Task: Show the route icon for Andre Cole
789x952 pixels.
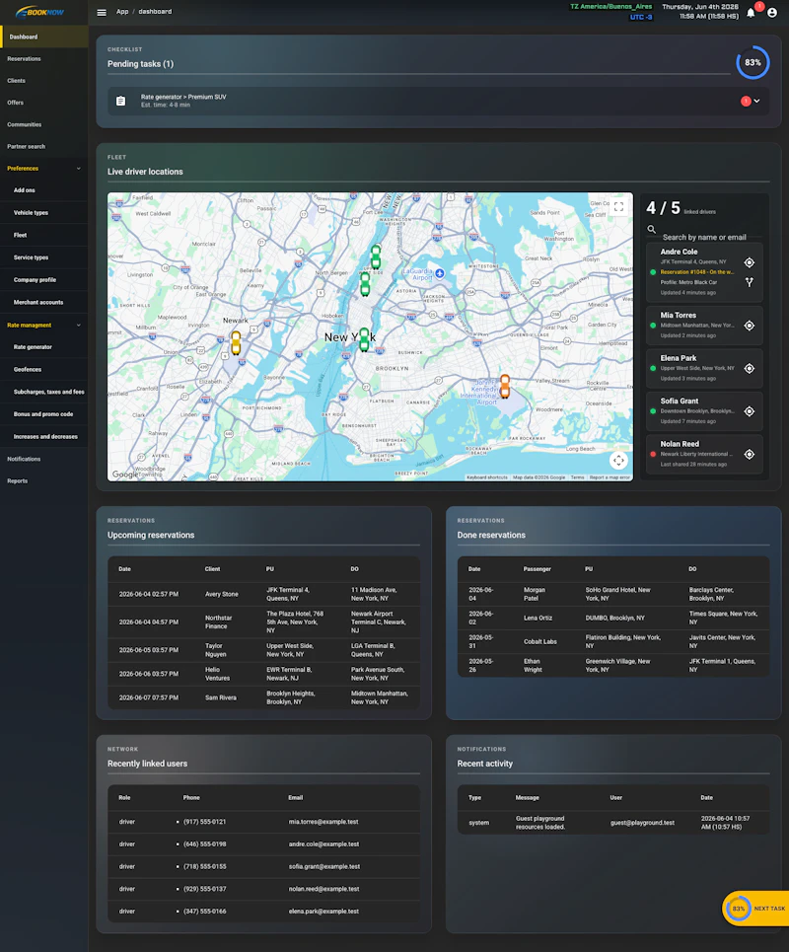Action: point(750,282)
